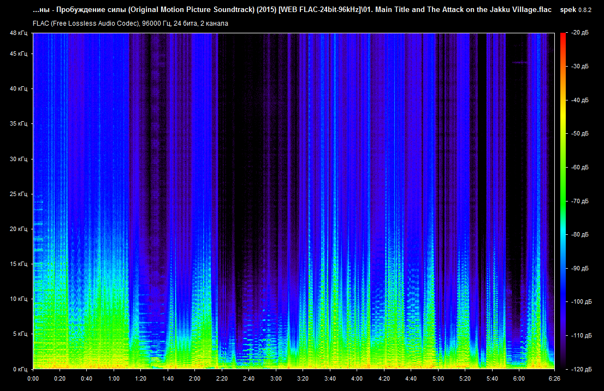Click the -70 дБ level scale label

[x=580, y=202]
